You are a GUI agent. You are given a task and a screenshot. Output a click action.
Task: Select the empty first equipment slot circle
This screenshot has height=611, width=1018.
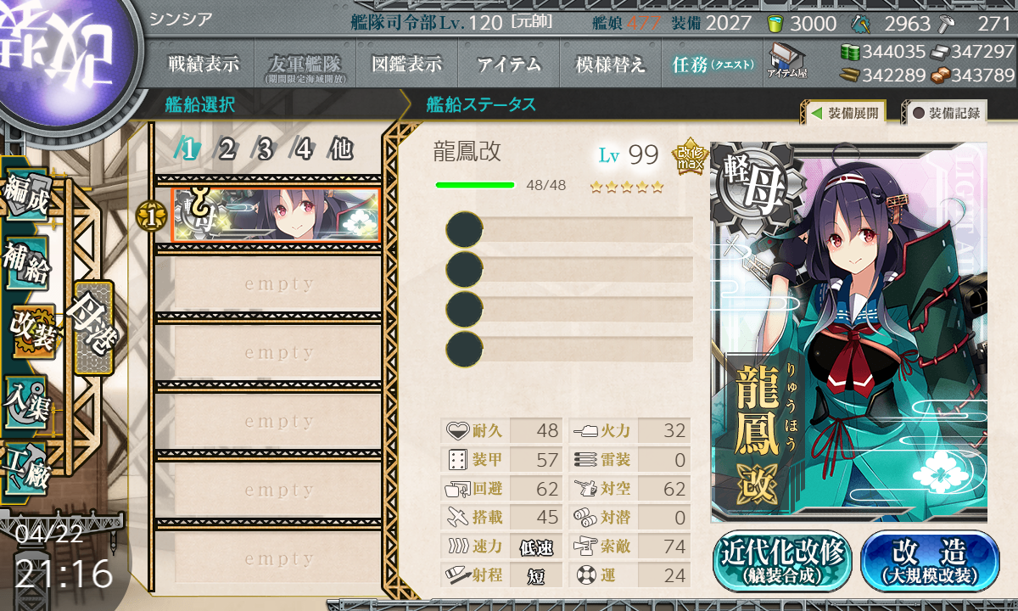464,229
